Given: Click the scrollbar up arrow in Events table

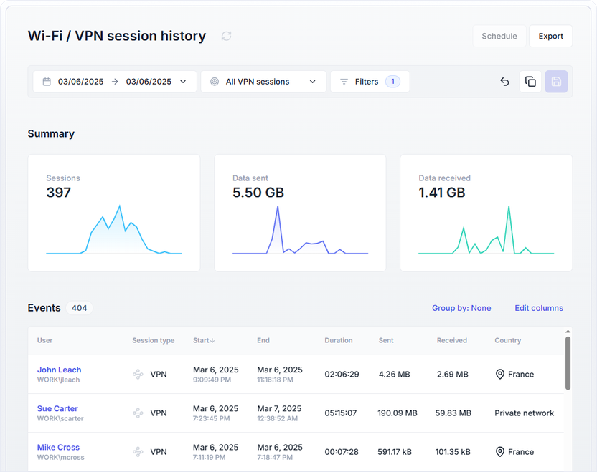Looking at the screenshot, I should pyautogui.click(x=568, y=332).
